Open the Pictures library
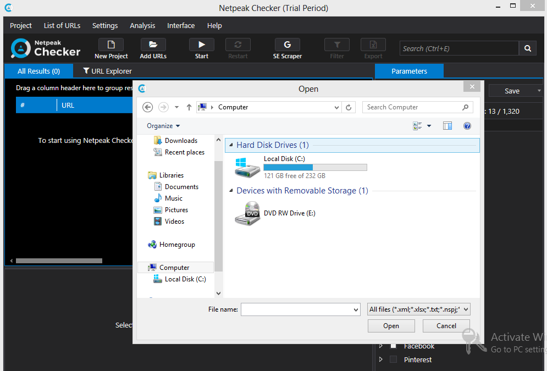Screen dimensions: 547x371 [x=176, y=209]
